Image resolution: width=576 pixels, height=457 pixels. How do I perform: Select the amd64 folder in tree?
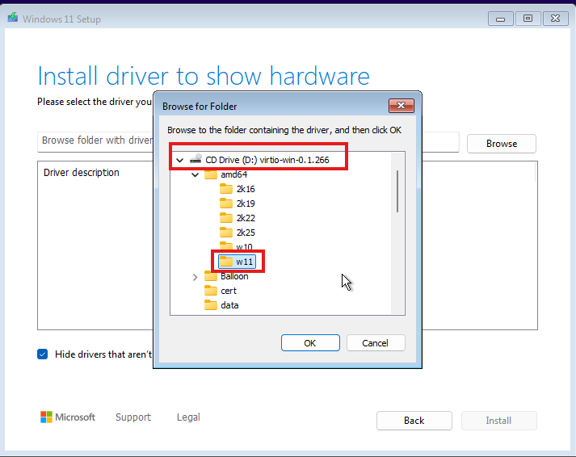pyautogui.click(x=233, y=174)
